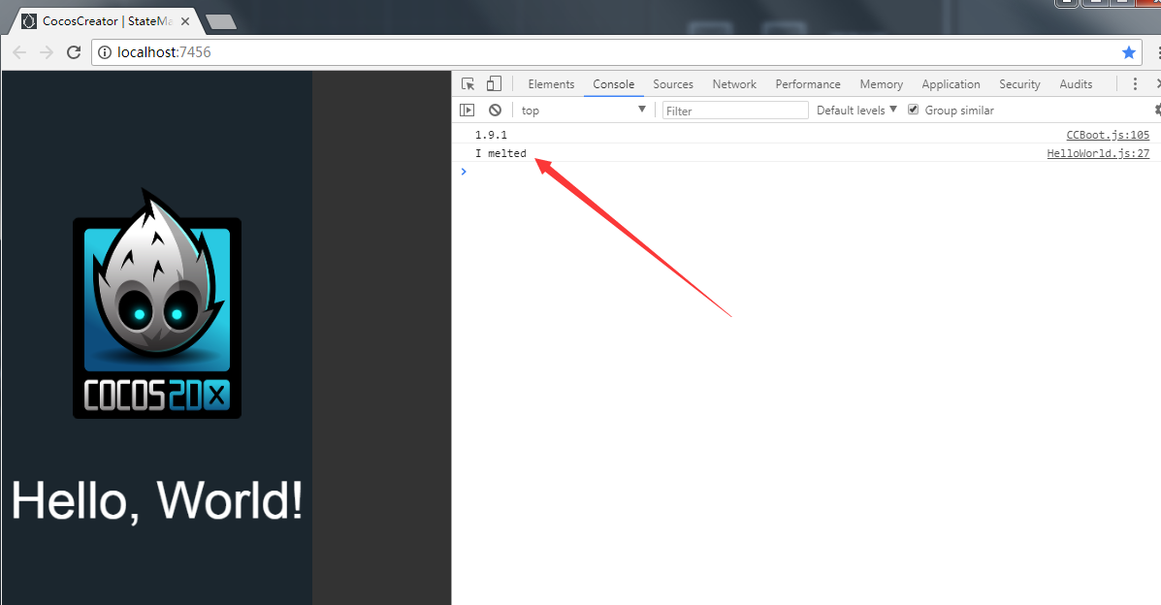Select the "I melted" console message
1161x605 pixels.
pos(500,153)
